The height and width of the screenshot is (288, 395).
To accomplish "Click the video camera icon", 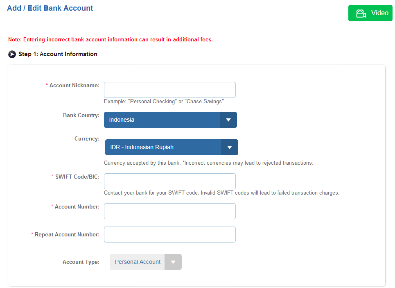I will click(x=361, y=14).
